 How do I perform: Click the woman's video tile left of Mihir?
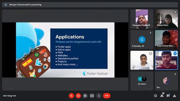point(142,60)
